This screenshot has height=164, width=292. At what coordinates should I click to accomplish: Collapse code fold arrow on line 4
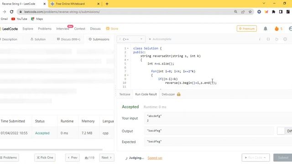pyautogui.click(x=128, y=60)
